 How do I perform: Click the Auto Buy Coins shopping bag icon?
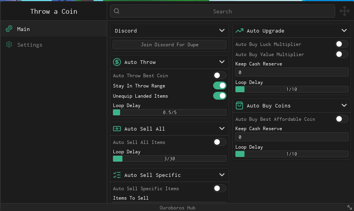[x=239, y=105]
